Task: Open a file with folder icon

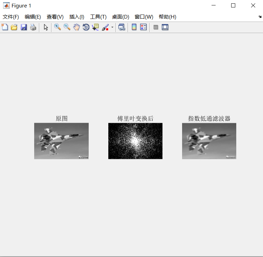Action: coord(14,27)
